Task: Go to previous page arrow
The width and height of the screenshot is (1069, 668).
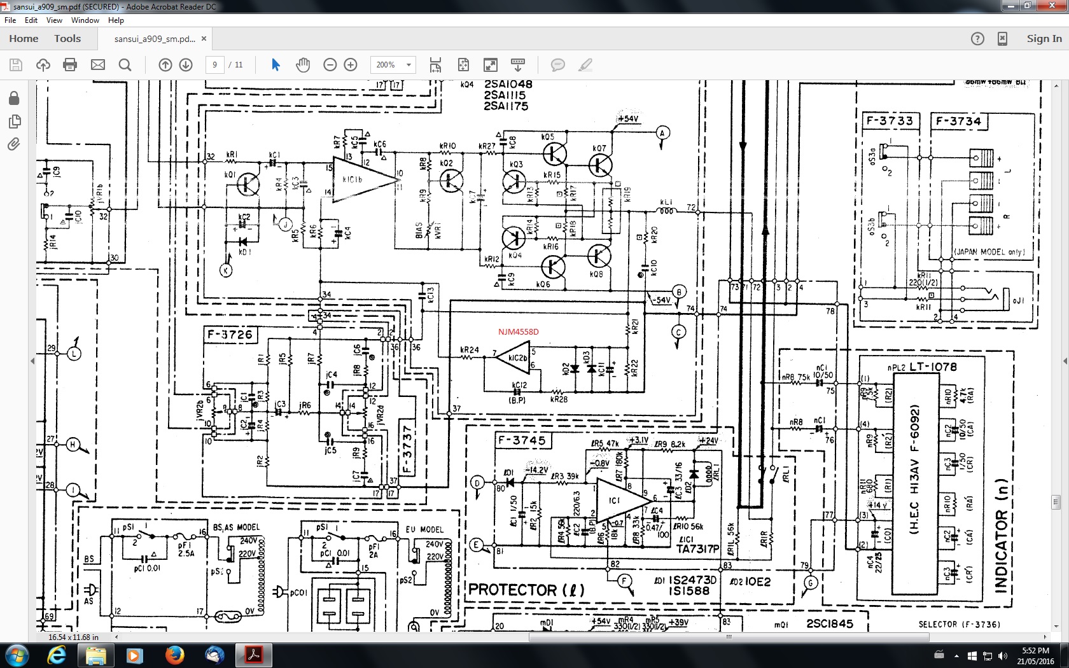Action: click(165, 65)
